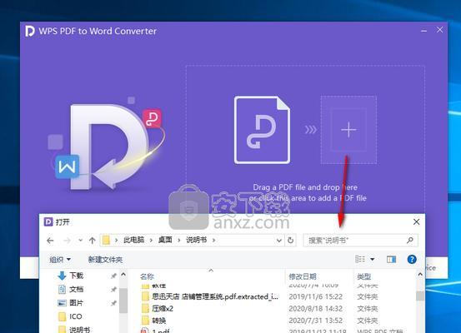Click 桌面 in the address path
461x333 pixels.
[x=165, y=240]
